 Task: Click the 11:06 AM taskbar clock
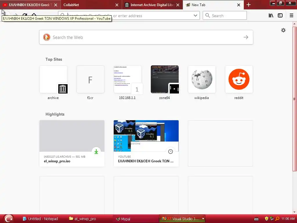coord(288,219)
